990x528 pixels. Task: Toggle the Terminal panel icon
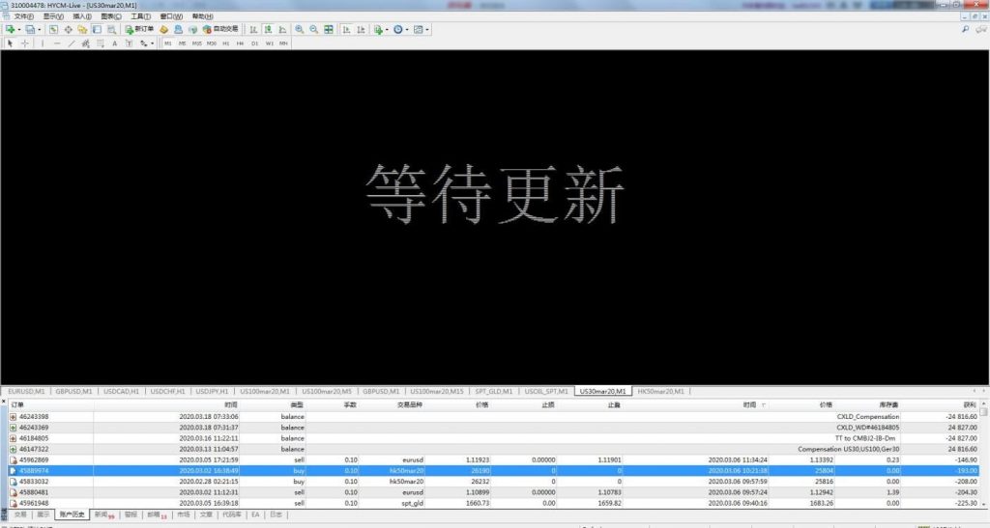(x=97, y=29)
